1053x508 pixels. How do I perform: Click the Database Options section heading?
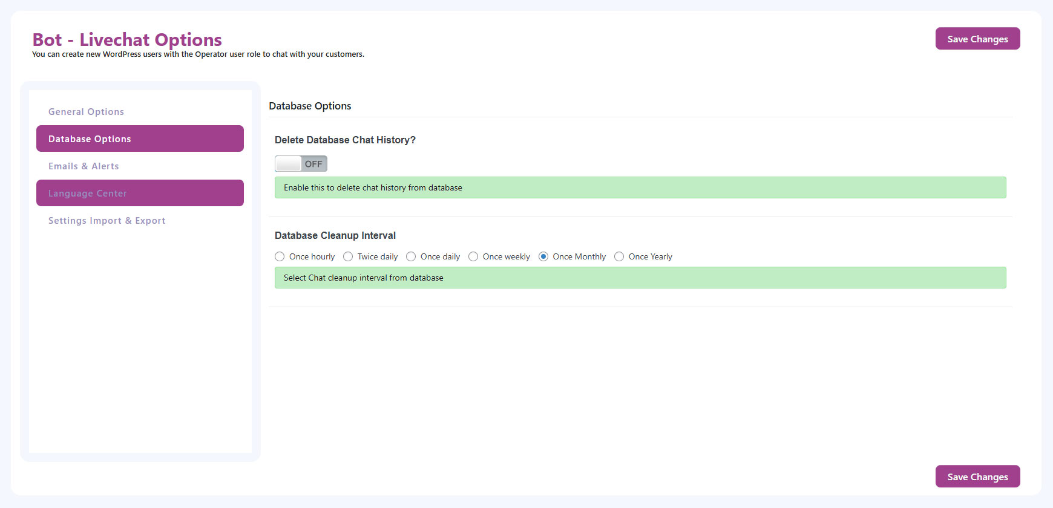[310, 106]
